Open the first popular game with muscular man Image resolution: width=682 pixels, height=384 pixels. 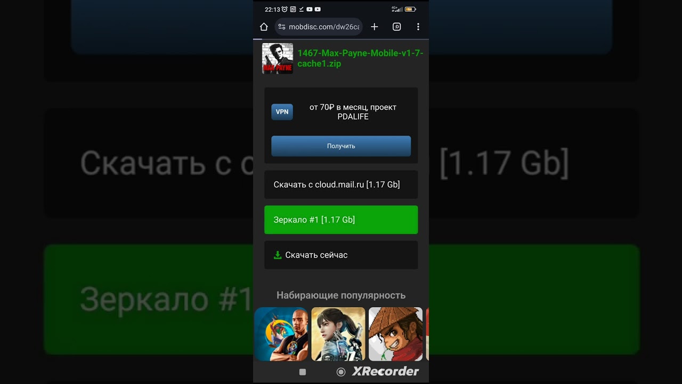click(281, 334)
